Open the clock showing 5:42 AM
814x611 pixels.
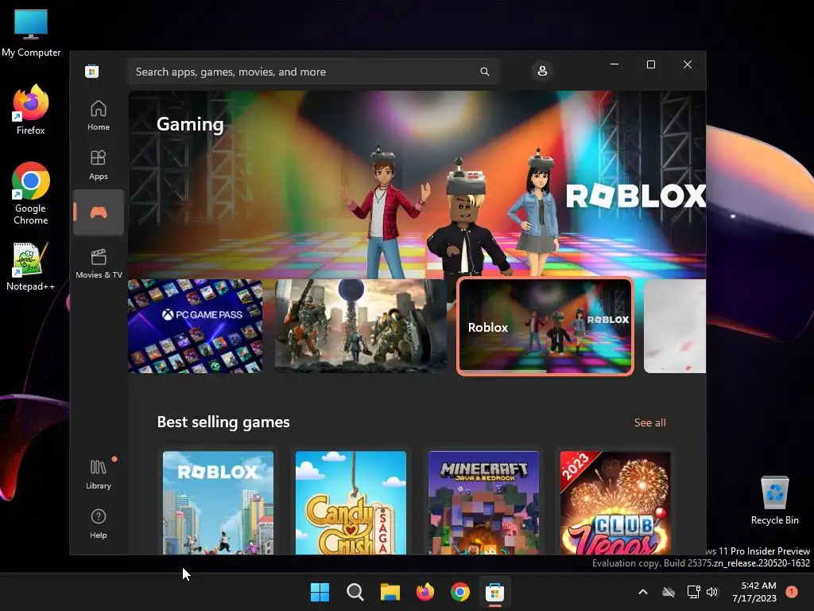tap(754, 592)
